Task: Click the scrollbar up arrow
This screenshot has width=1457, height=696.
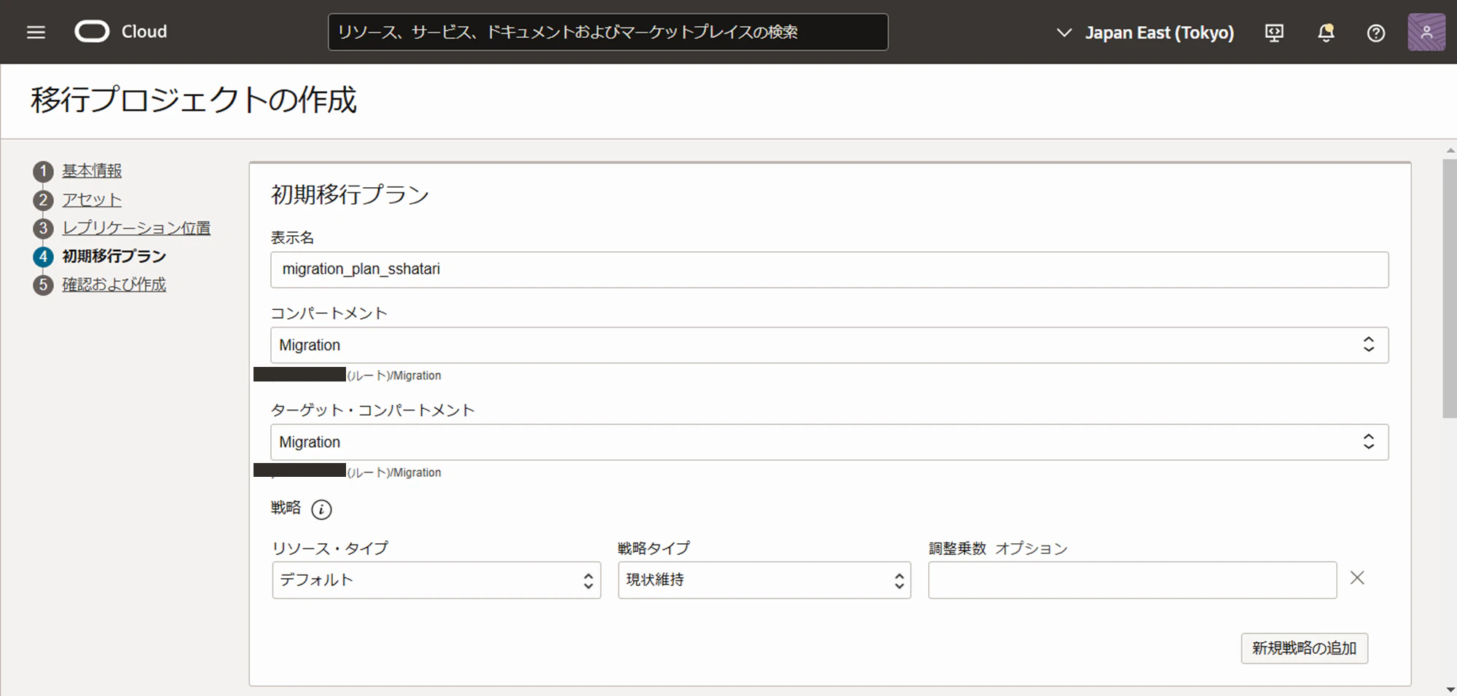Action: point(1449,151)
